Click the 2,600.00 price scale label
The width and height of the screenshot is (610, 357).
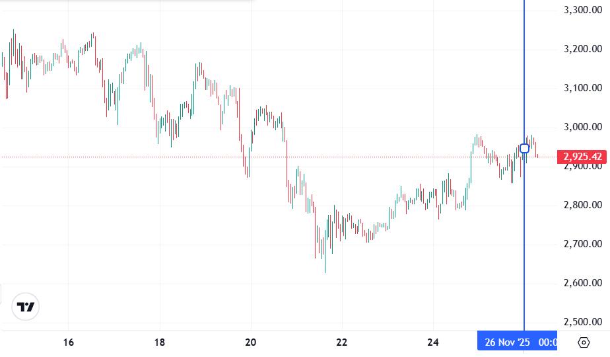[582, 283]
